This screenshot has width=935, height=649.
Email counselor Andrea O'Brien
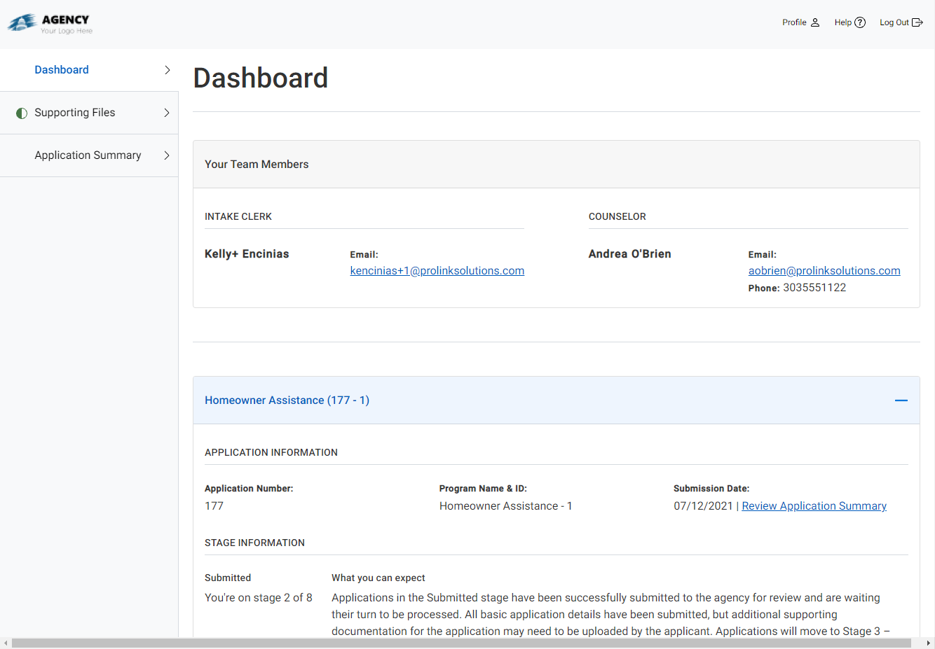coord(824,270)
